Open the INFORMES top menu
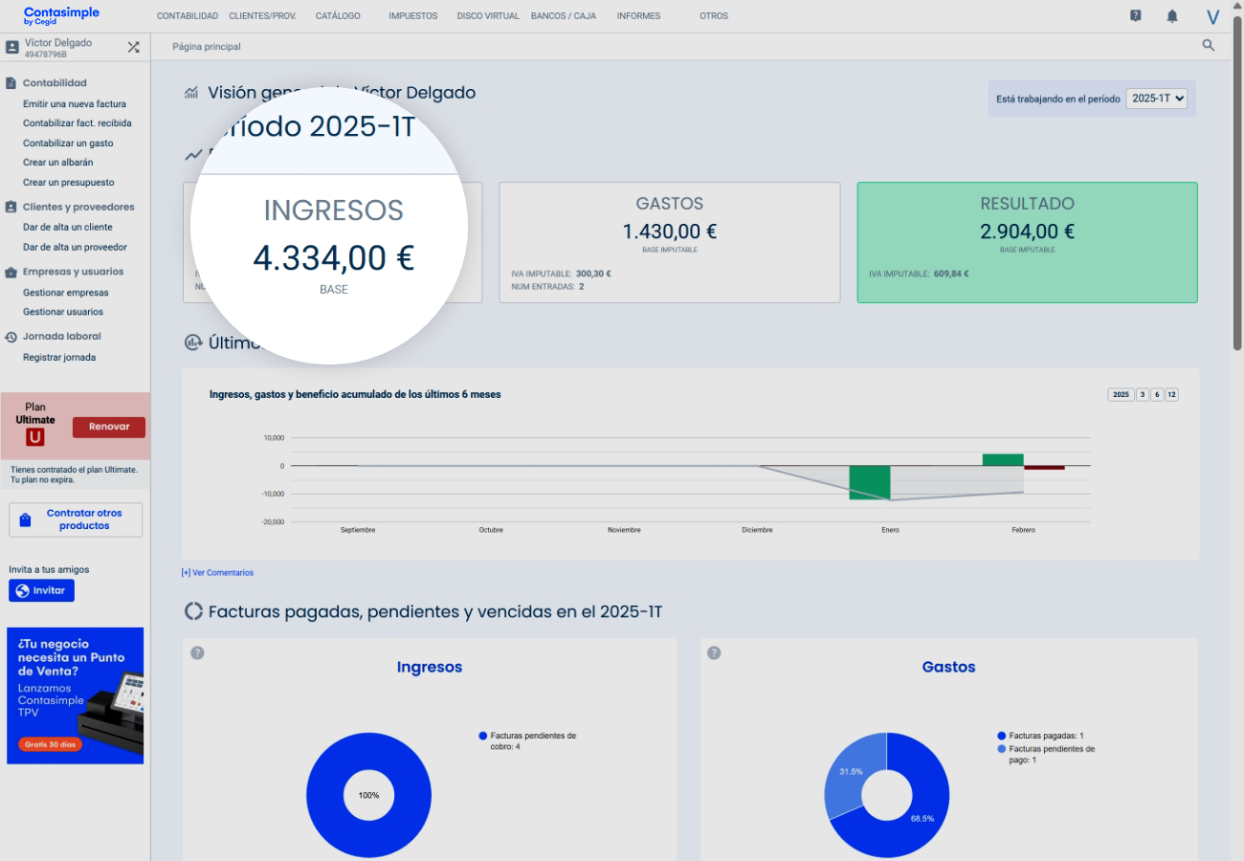The height and width of the screenshot is (861, 1244). 638,16
